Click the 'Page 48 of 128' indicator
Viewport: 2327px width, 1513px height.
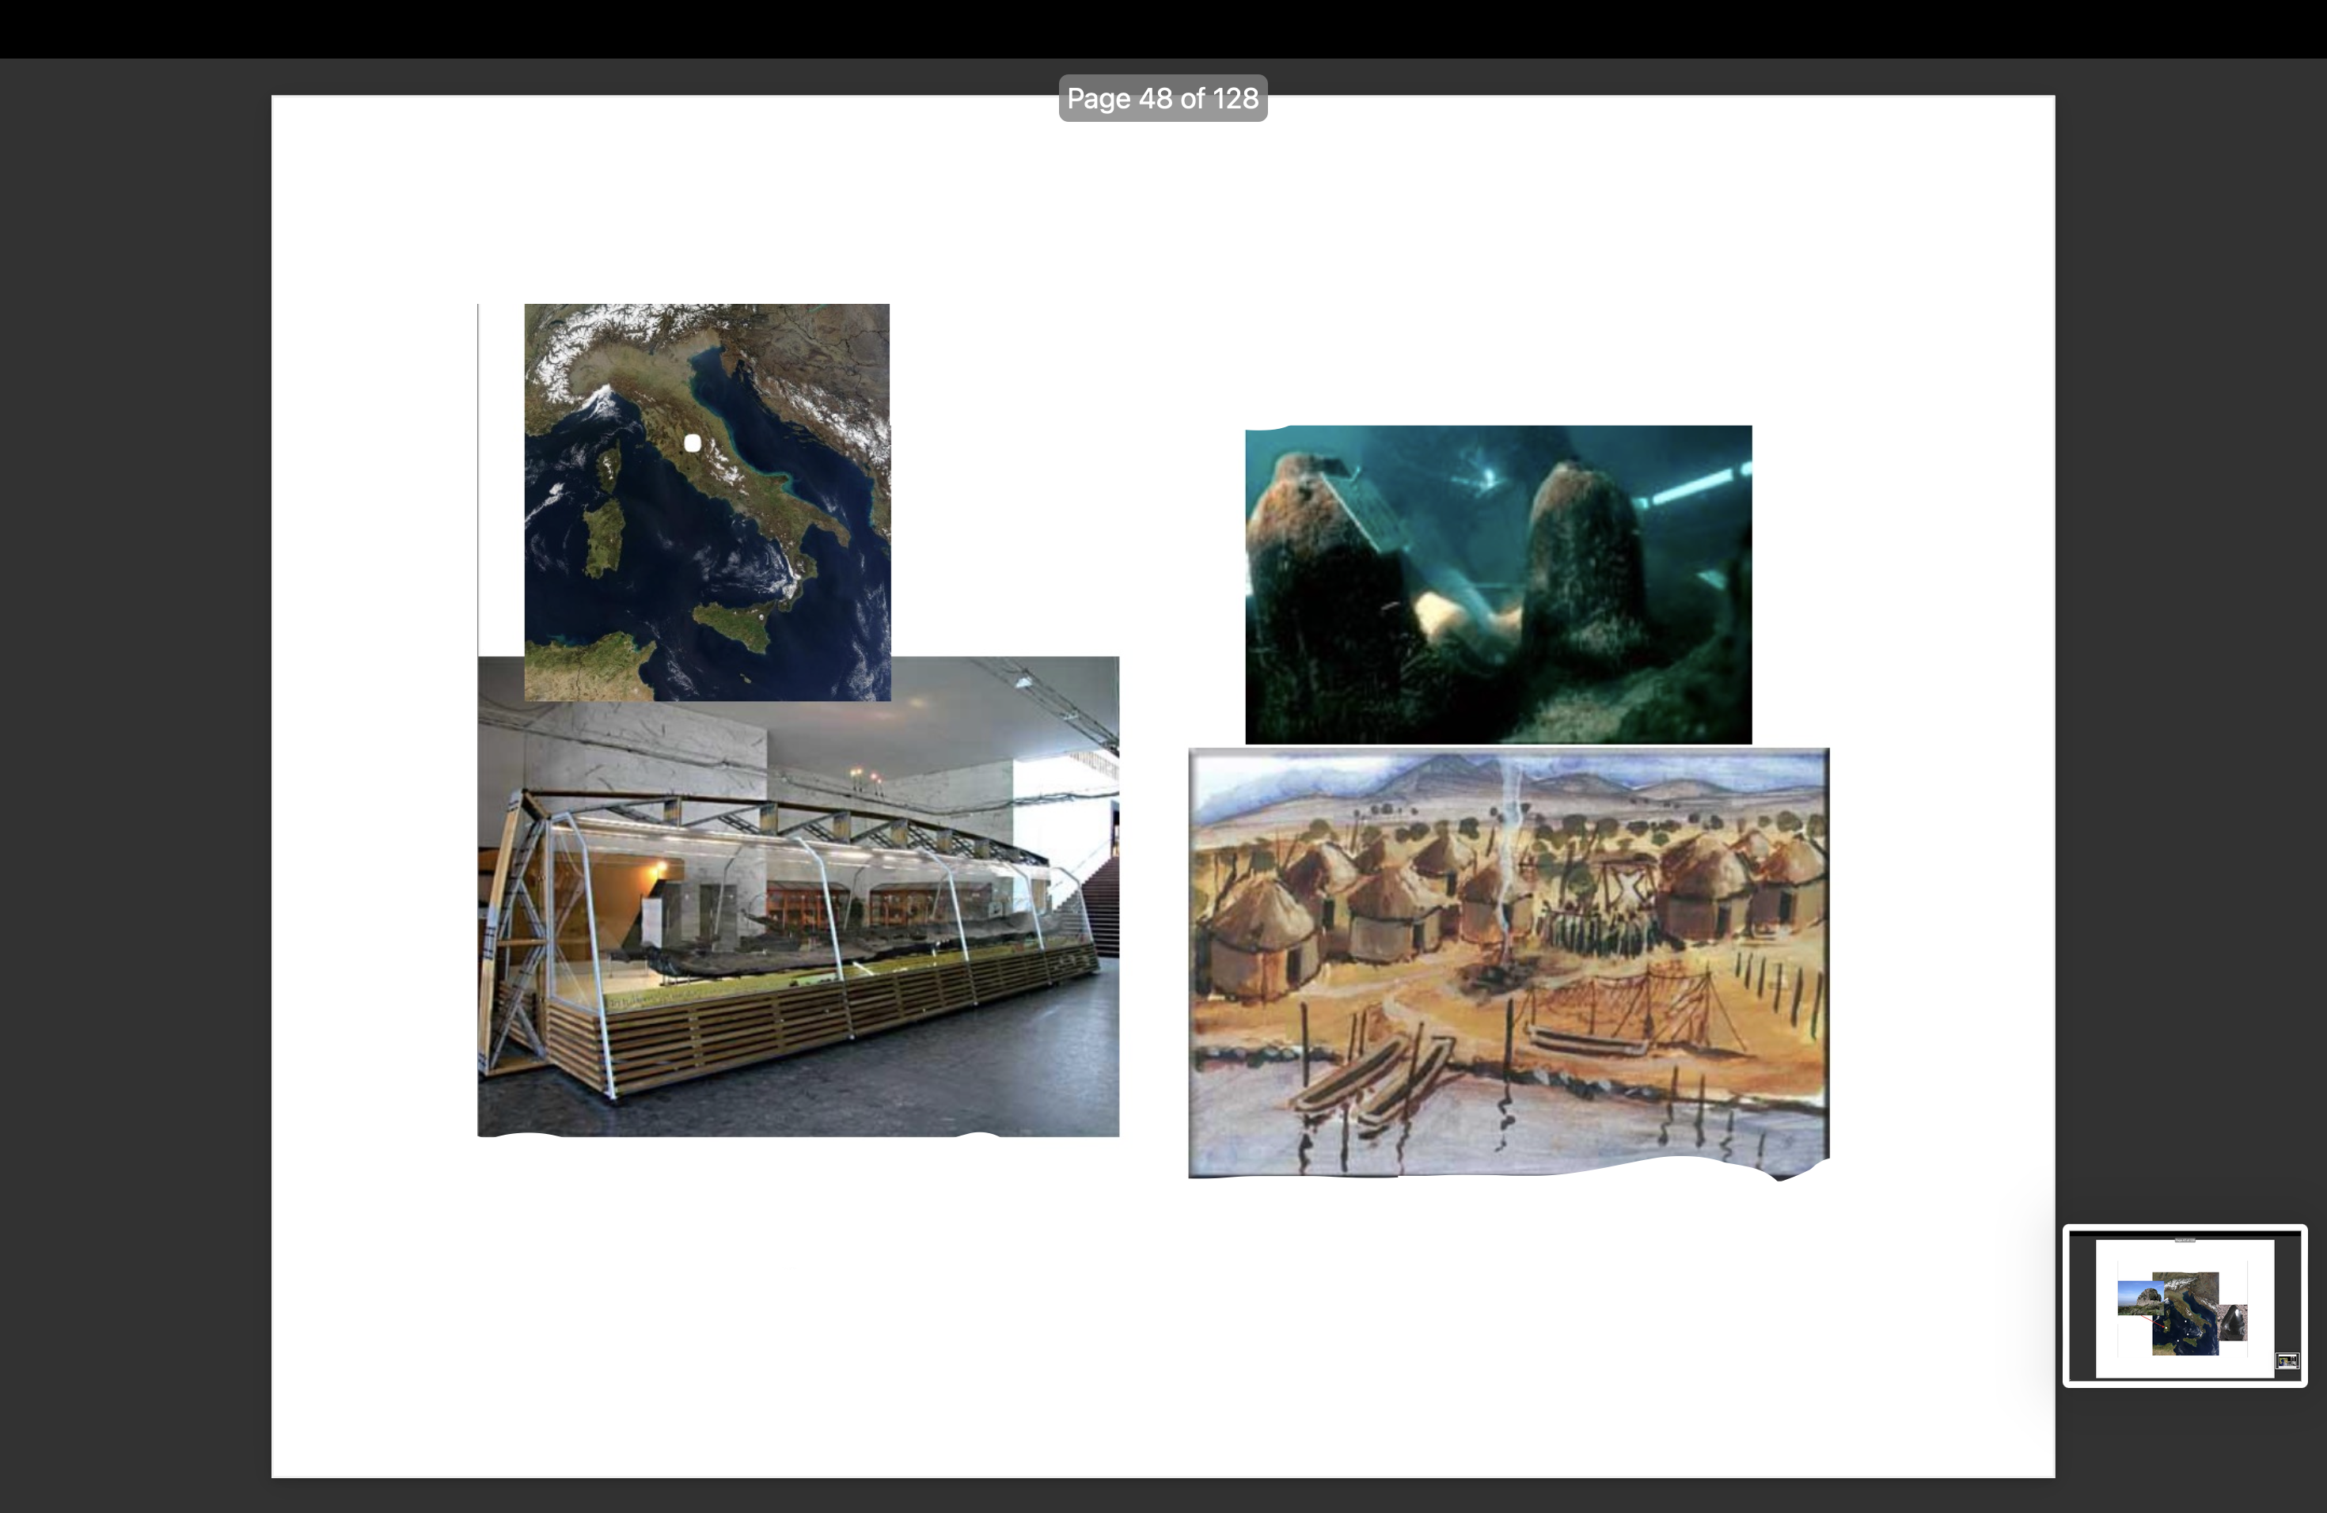click(1163, 99)
